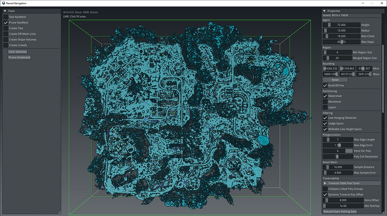Enable Monotone partitioning

[x=325, y=102]
